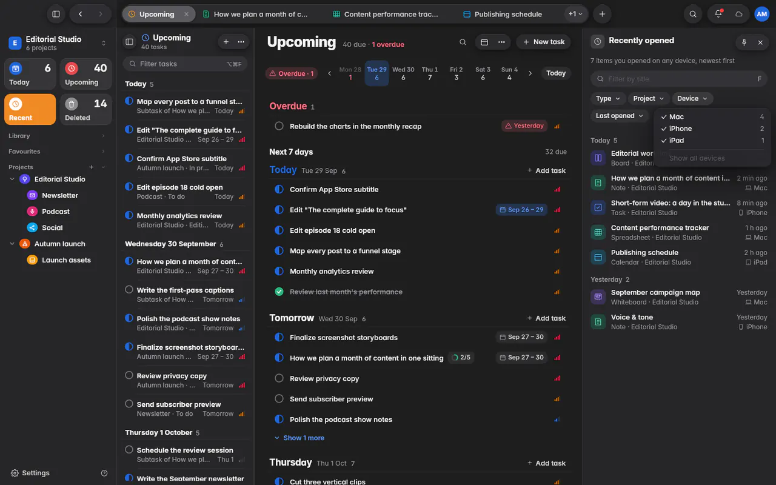Open the help icon beside Settings
This screenshot has height=485, width=776.
point(104,473)
